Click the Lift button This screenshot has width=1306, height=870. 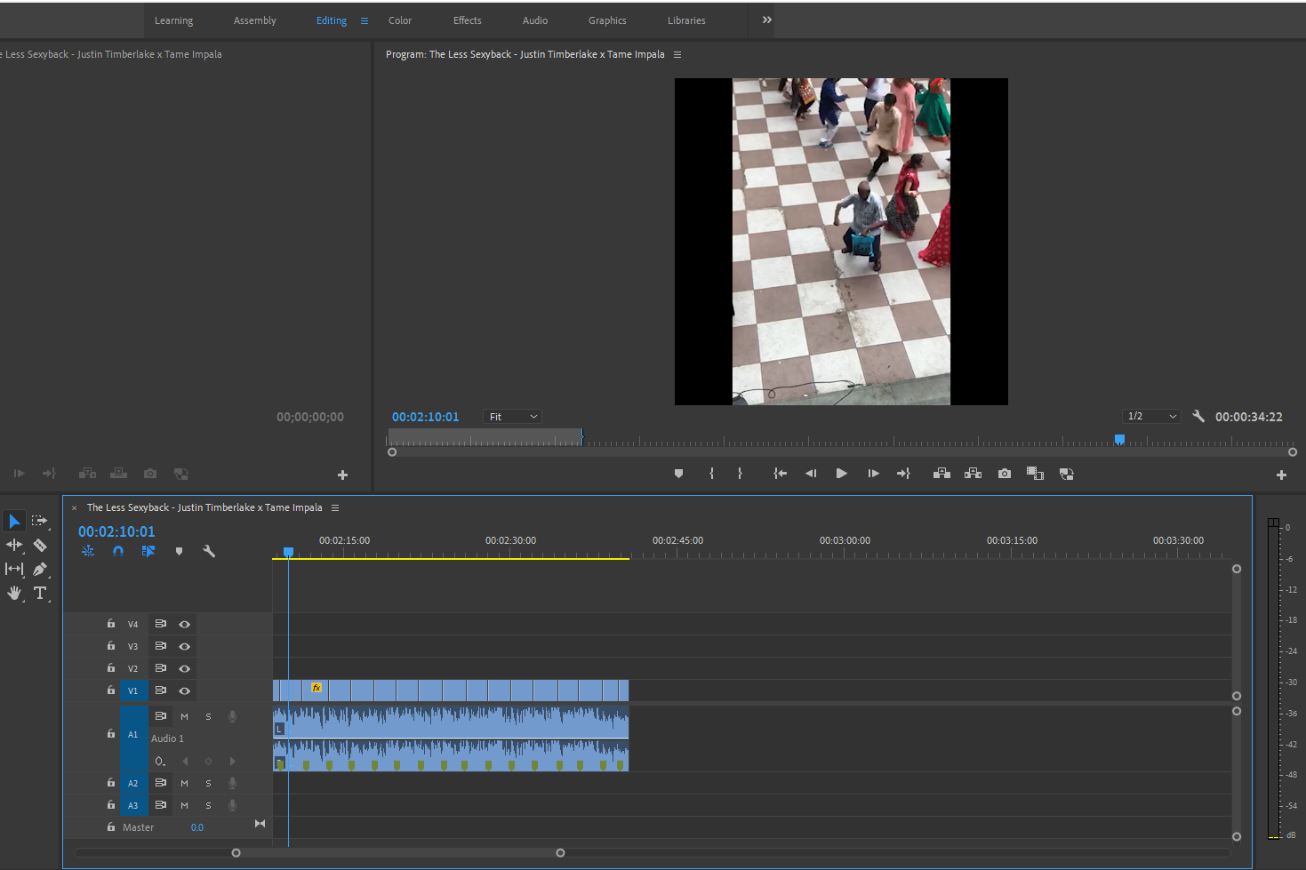click(941, 474)
